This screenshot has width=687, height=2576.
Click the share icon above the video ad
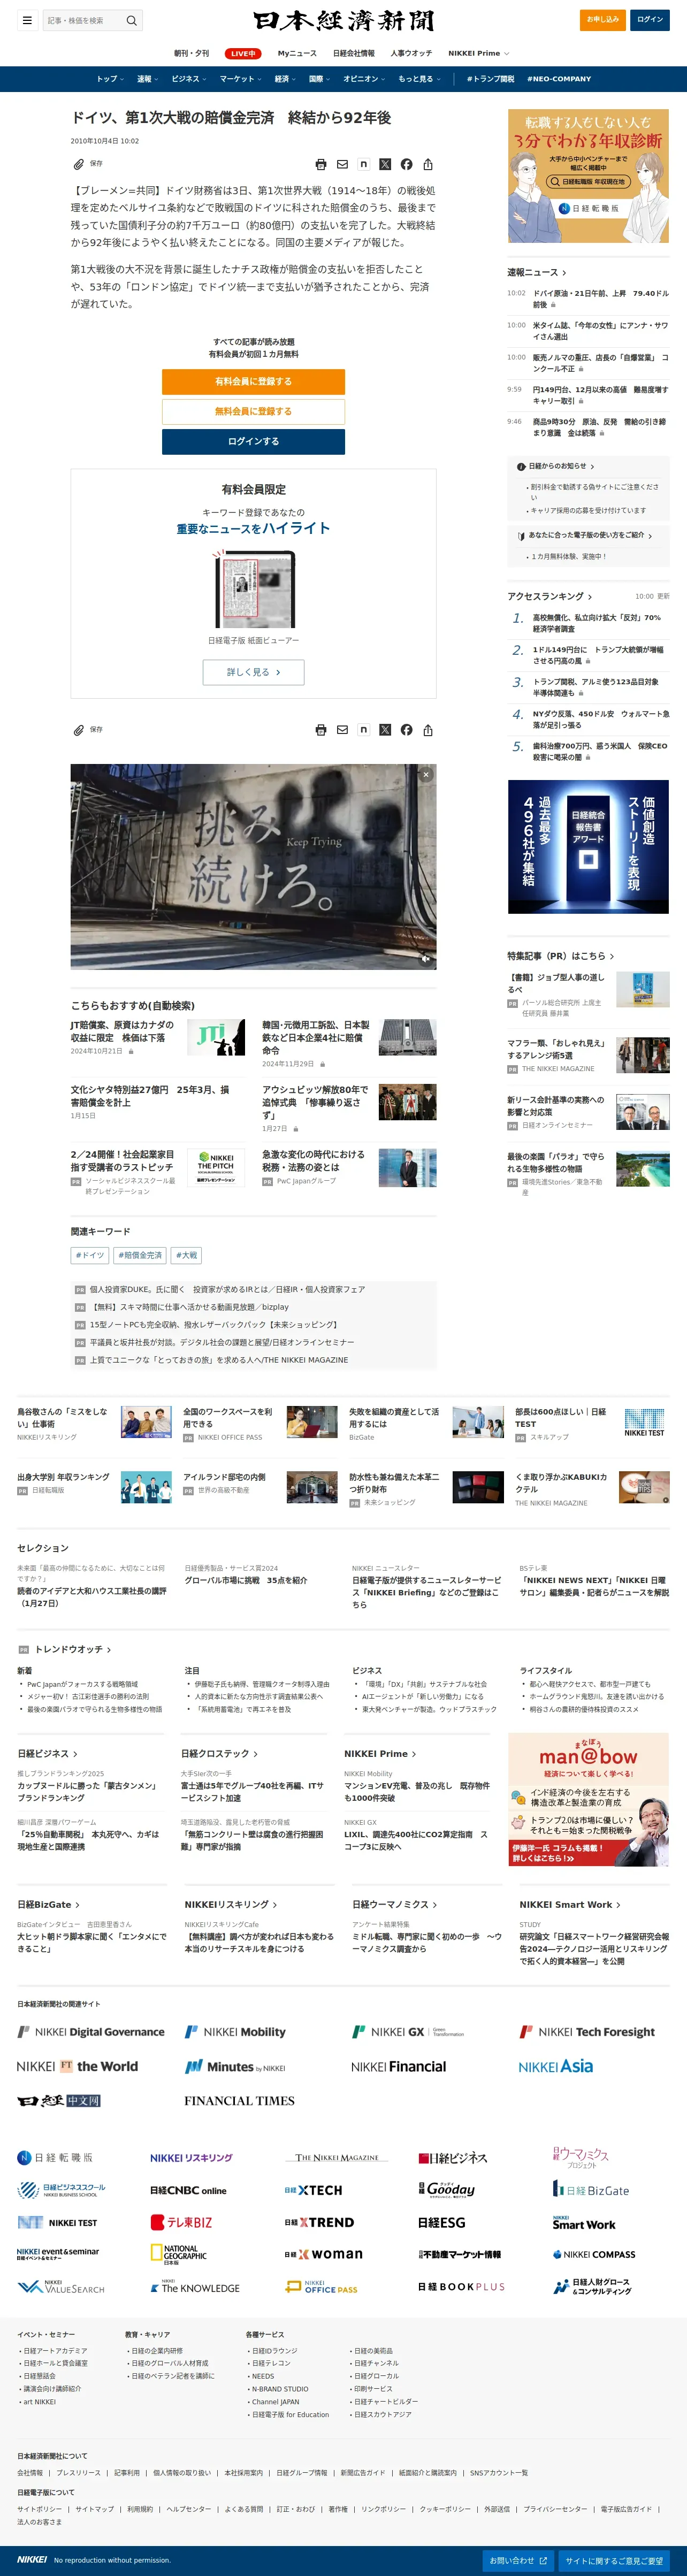428,730
